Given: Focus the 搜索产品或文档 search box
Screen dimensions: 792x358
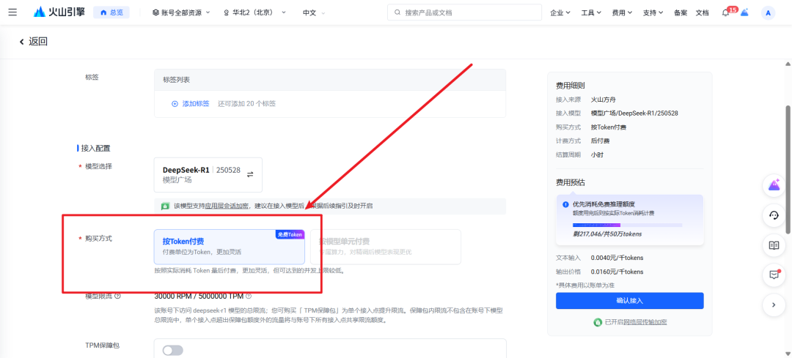Looking at the screenshot, I should [x=464, y=12].
